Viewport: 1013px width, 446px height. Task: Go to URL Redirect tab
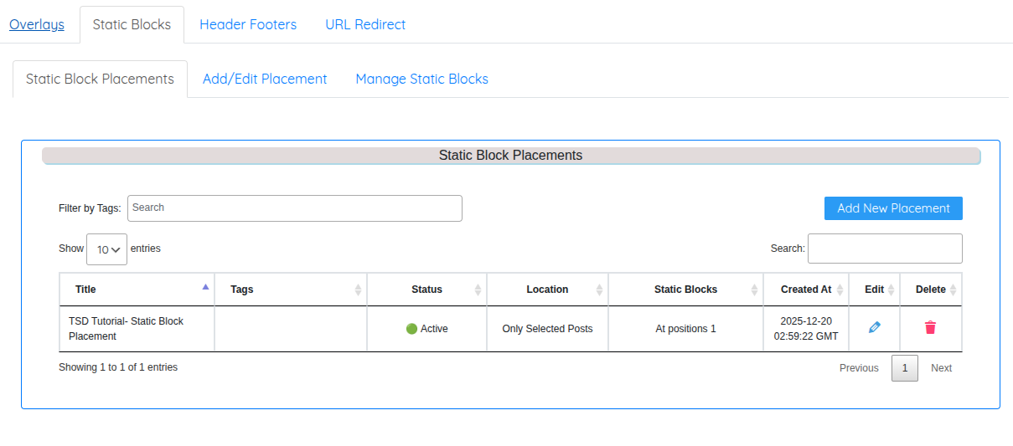point(365,24)
